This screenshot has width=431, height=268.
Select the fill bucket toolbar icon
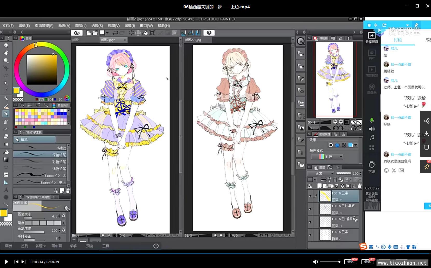click(145, 33)
